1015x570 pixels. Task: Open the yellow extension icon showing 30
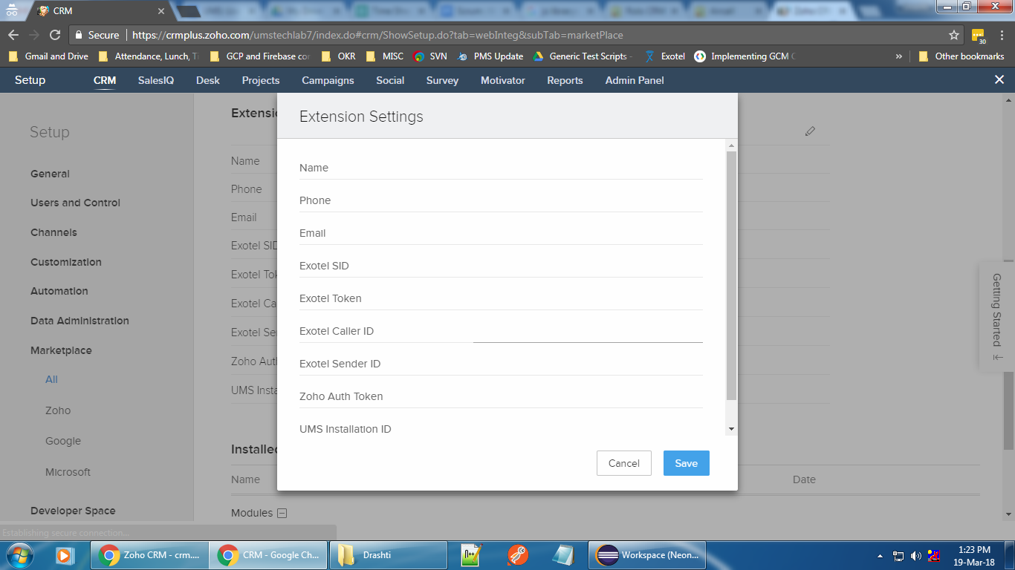click(979, 36)
